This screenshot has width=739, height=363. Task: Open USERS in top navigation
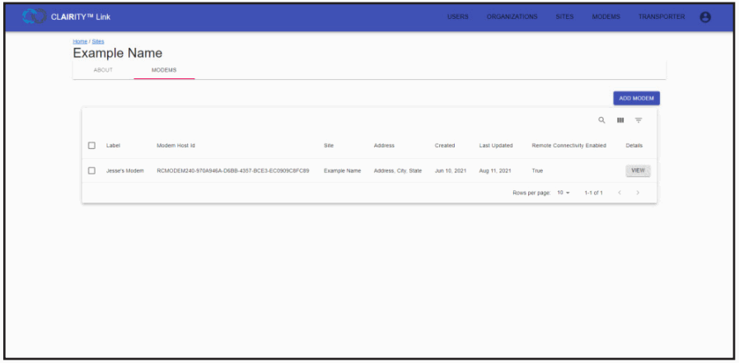[x=457, y=16]
